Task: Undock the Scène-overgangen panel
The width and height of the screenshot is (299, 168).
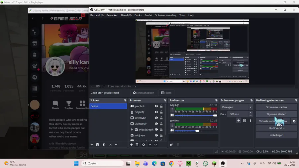Action: (251, 100)
